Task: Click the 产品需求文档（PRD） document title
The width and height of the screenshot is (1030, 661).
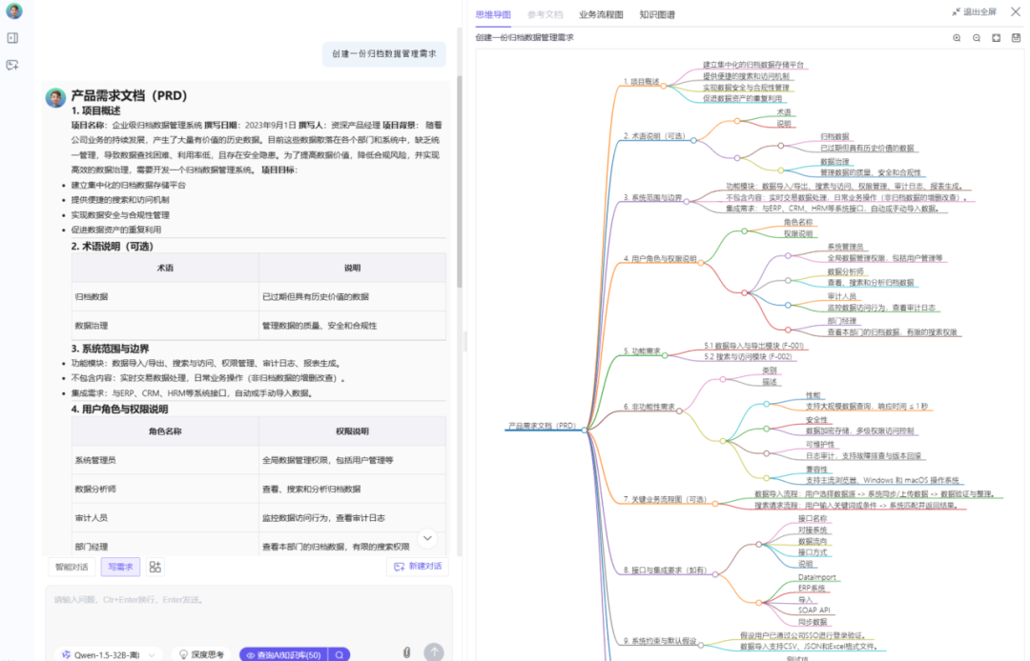Action: coord(129,96)
